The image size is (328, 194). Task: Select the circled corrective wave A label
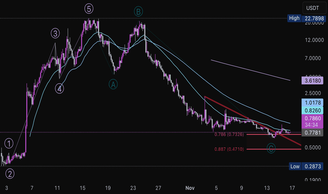click(x=113, y=85)
